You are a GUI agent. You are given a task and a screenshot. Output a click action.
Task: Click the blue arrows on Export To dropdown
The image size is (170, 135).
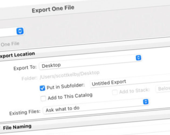(138, 58)
